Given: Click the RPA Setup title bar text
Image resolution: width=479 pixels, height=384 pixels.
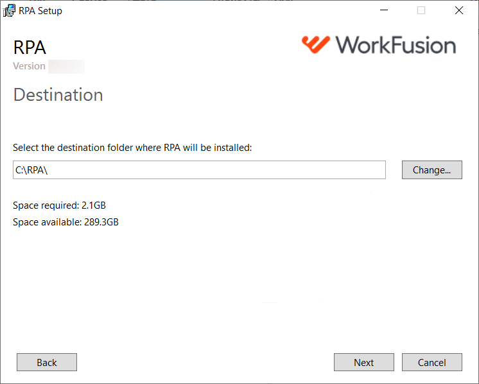Looking at the screenshot, I should tap(40, 11).
